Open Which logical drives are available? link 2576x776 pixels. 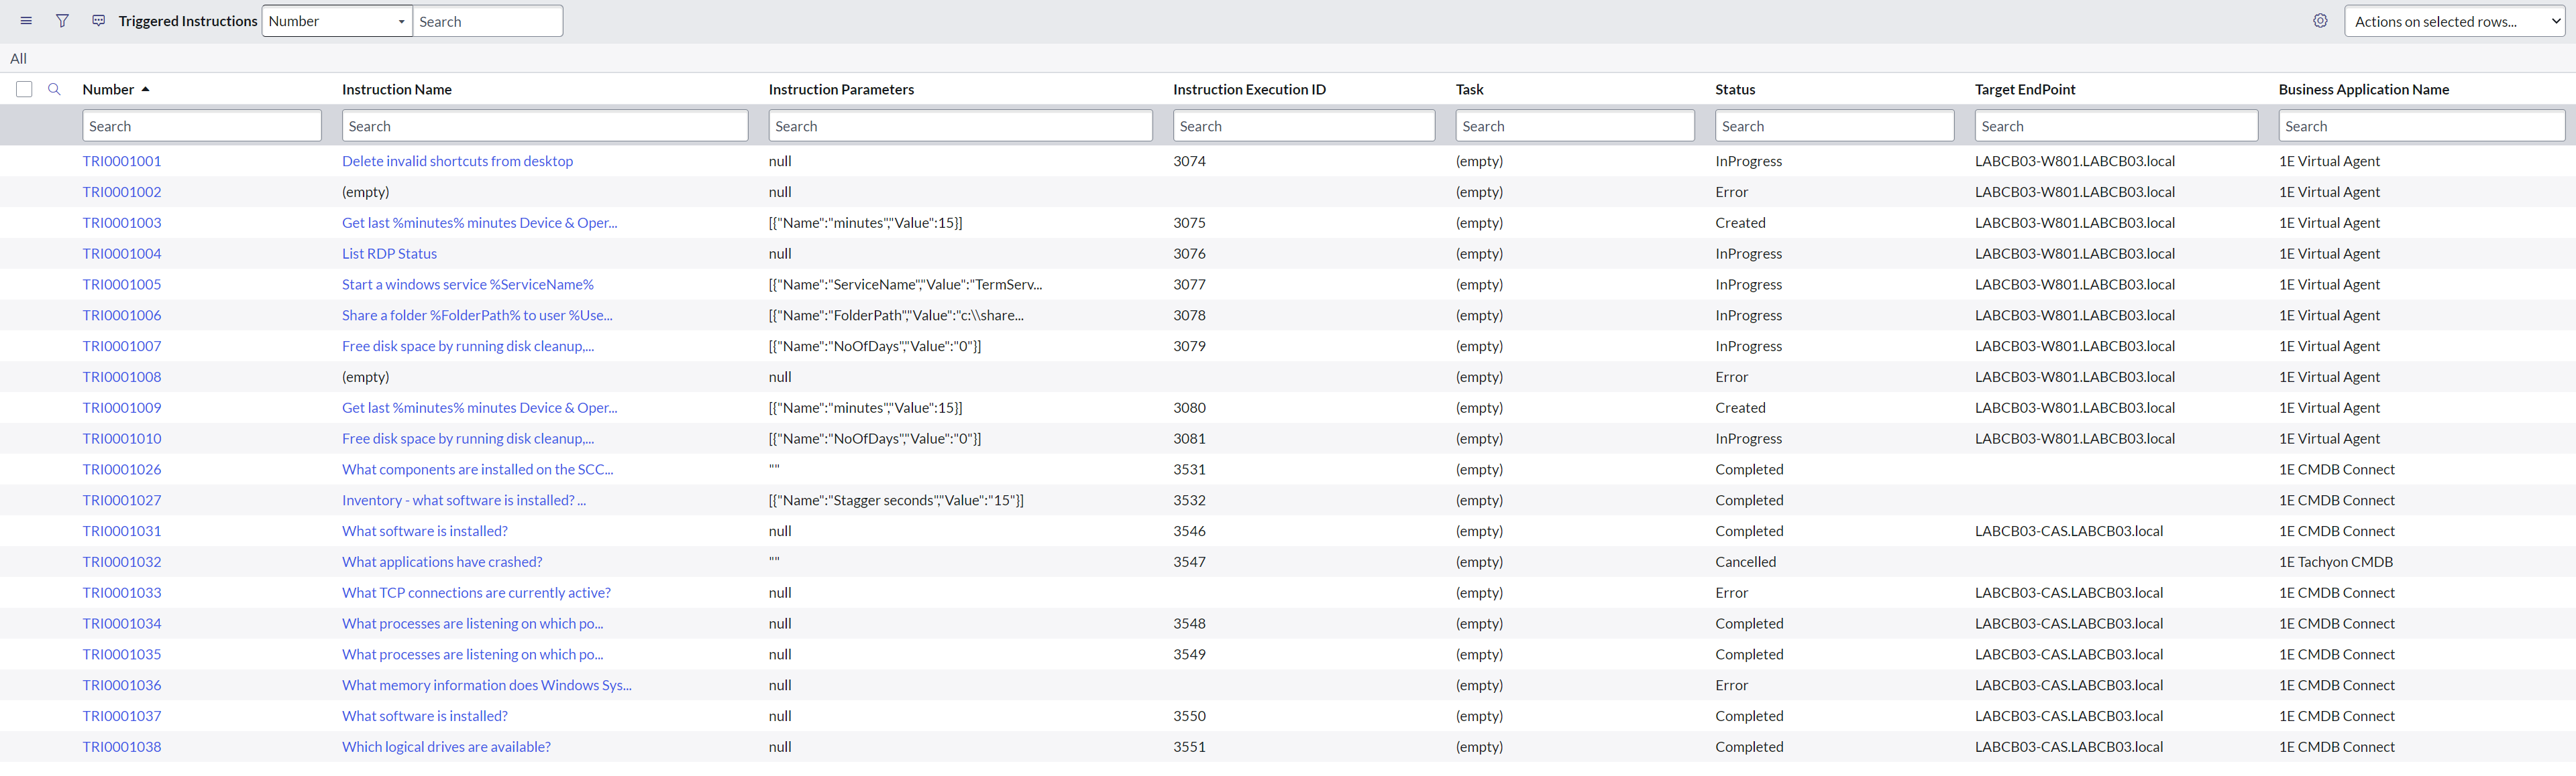click(x=446, y=747)
